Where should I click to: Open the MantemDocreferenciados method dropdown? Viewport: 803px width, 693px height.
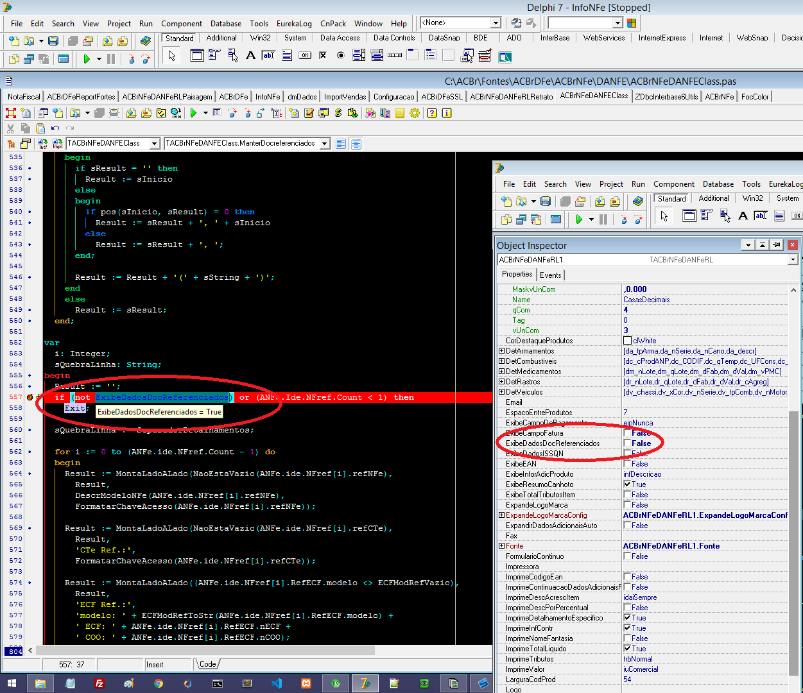click(325, 144)
